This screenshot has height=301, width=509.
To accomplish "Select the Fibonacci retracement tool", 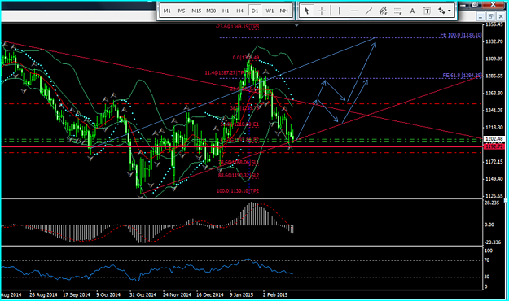I will coord(397,11).
